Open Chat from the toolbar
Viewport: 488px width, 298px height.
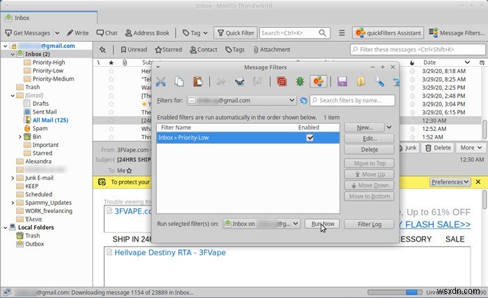[107, 33]
